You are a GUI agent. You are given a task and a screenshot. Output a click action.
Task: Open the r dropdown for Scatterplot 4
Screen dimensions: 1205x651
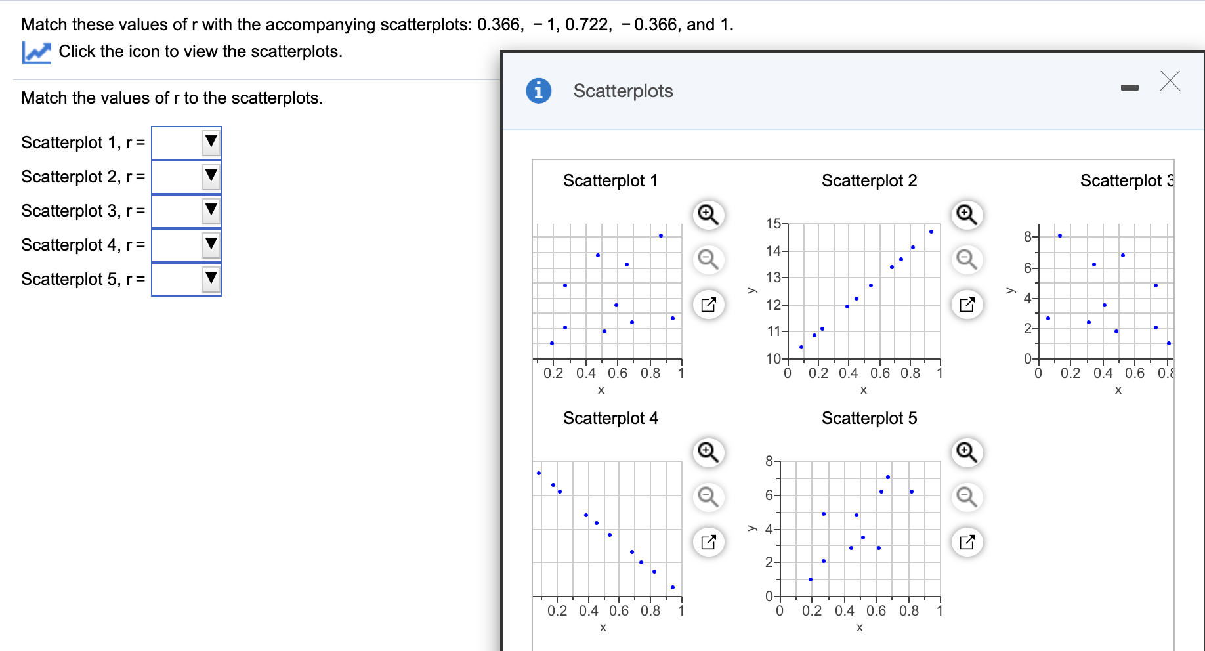coord(210,245)
